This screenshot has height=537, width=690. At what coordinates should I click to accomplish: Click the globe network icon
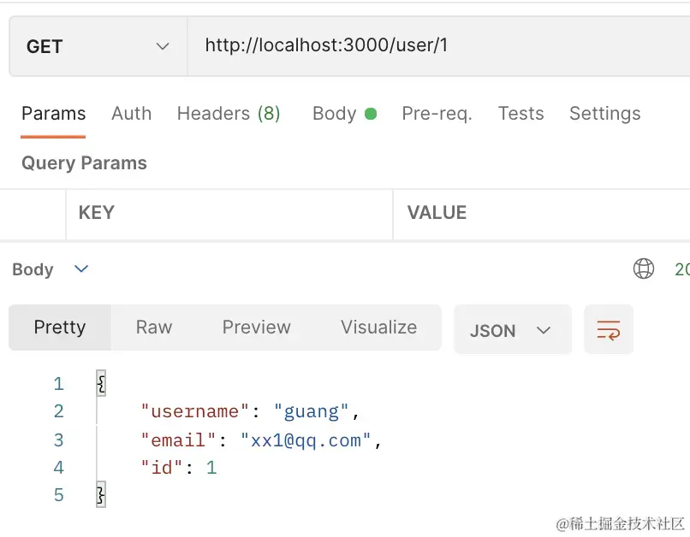point(644,269)
